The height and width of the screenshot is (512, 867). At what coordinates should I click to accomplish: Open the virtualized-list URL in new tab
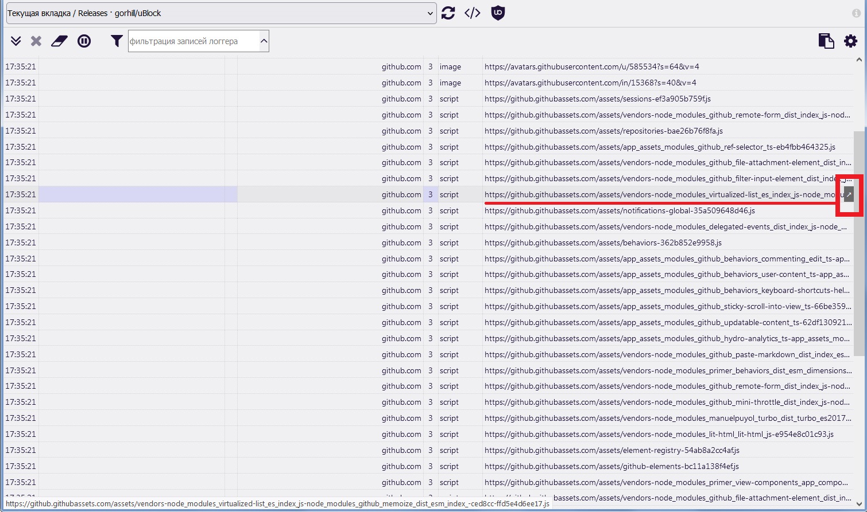(x=849, y=194)
